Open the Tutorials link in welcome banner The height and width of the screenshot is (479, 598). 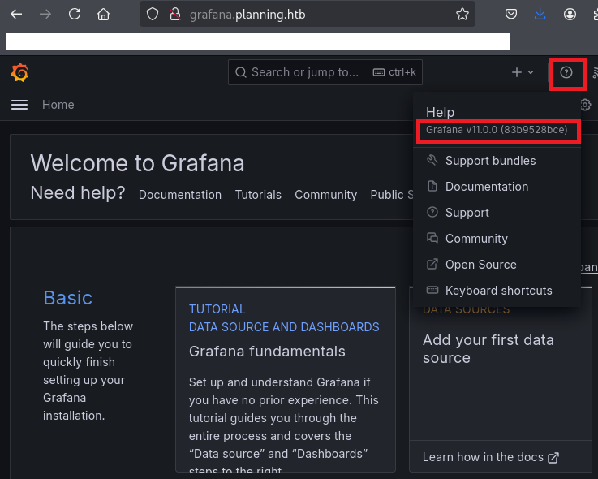[258, 195]
